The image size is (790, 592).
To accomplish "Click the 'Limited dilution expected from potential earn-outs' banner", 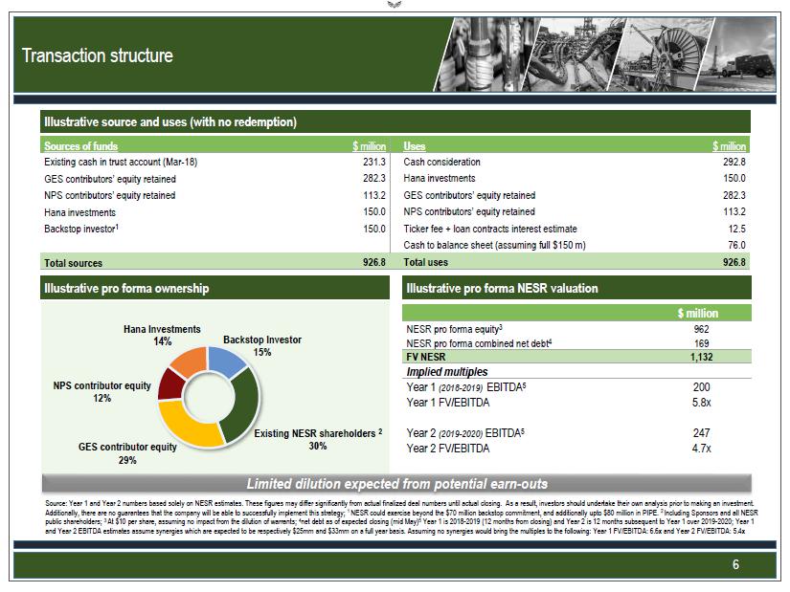I will [396, 484].
